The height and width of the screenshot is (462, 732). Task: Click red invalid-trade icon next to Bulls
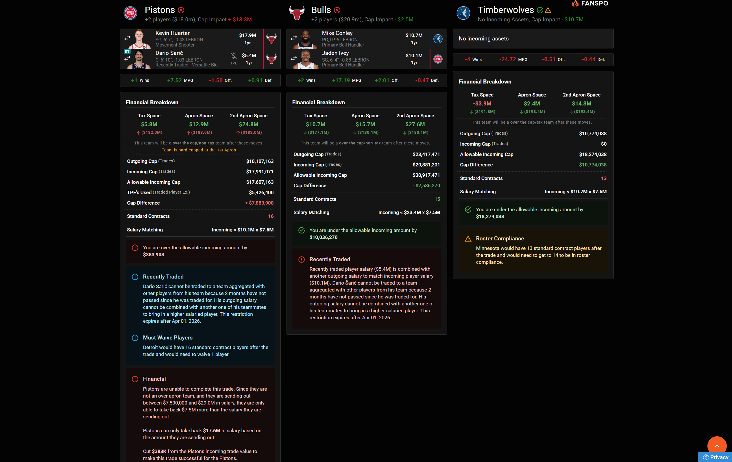point(337,10)
